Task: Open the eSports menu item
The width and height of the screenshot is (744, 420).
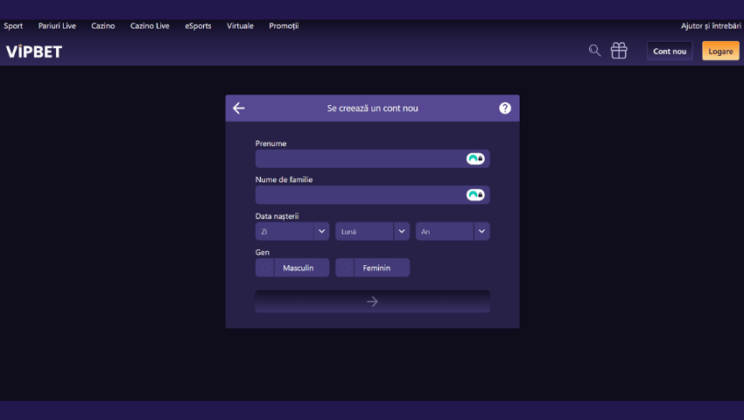Action: [x=198, y=26]
